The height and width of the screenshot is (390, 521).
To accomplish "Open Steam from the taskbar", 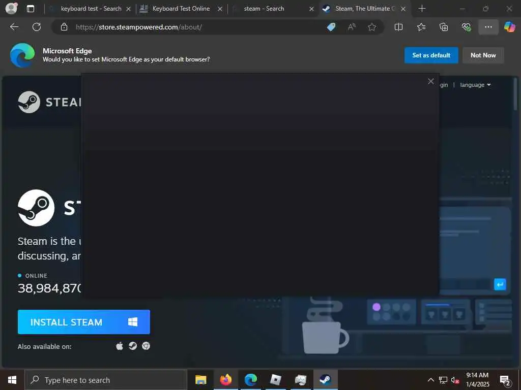I will coord(326,380).
